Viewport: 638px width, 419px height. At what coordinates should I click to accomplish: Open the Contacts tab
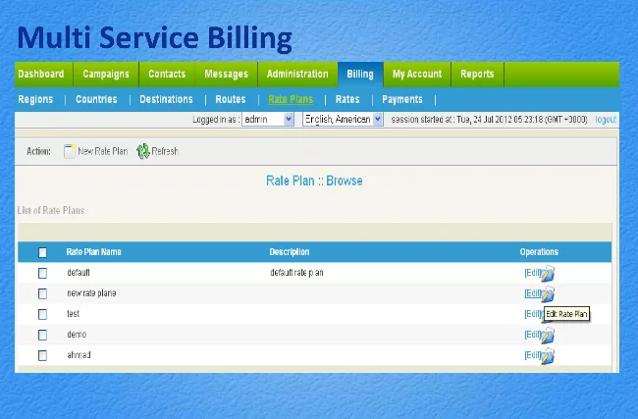pyautogui.click(x=167, y=74)
